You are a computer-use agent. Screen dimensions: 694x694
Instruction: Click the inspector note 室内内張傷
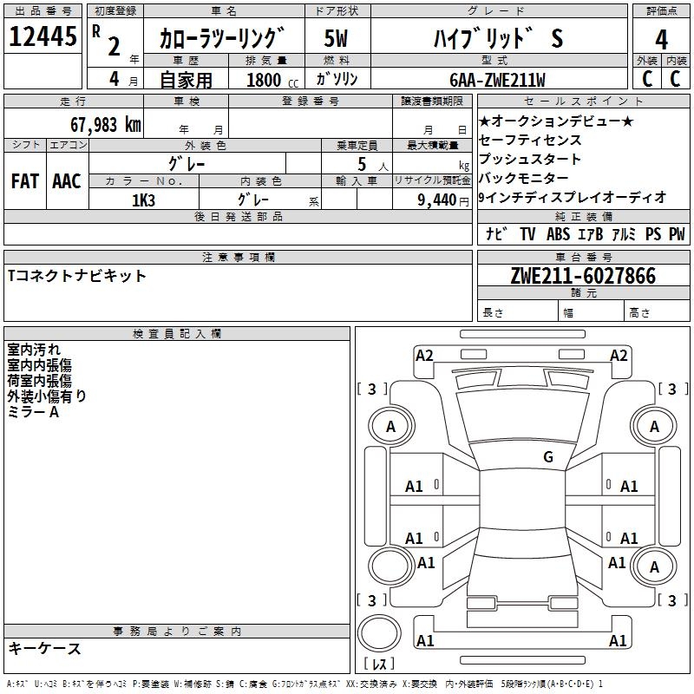(x=39, y=365)
